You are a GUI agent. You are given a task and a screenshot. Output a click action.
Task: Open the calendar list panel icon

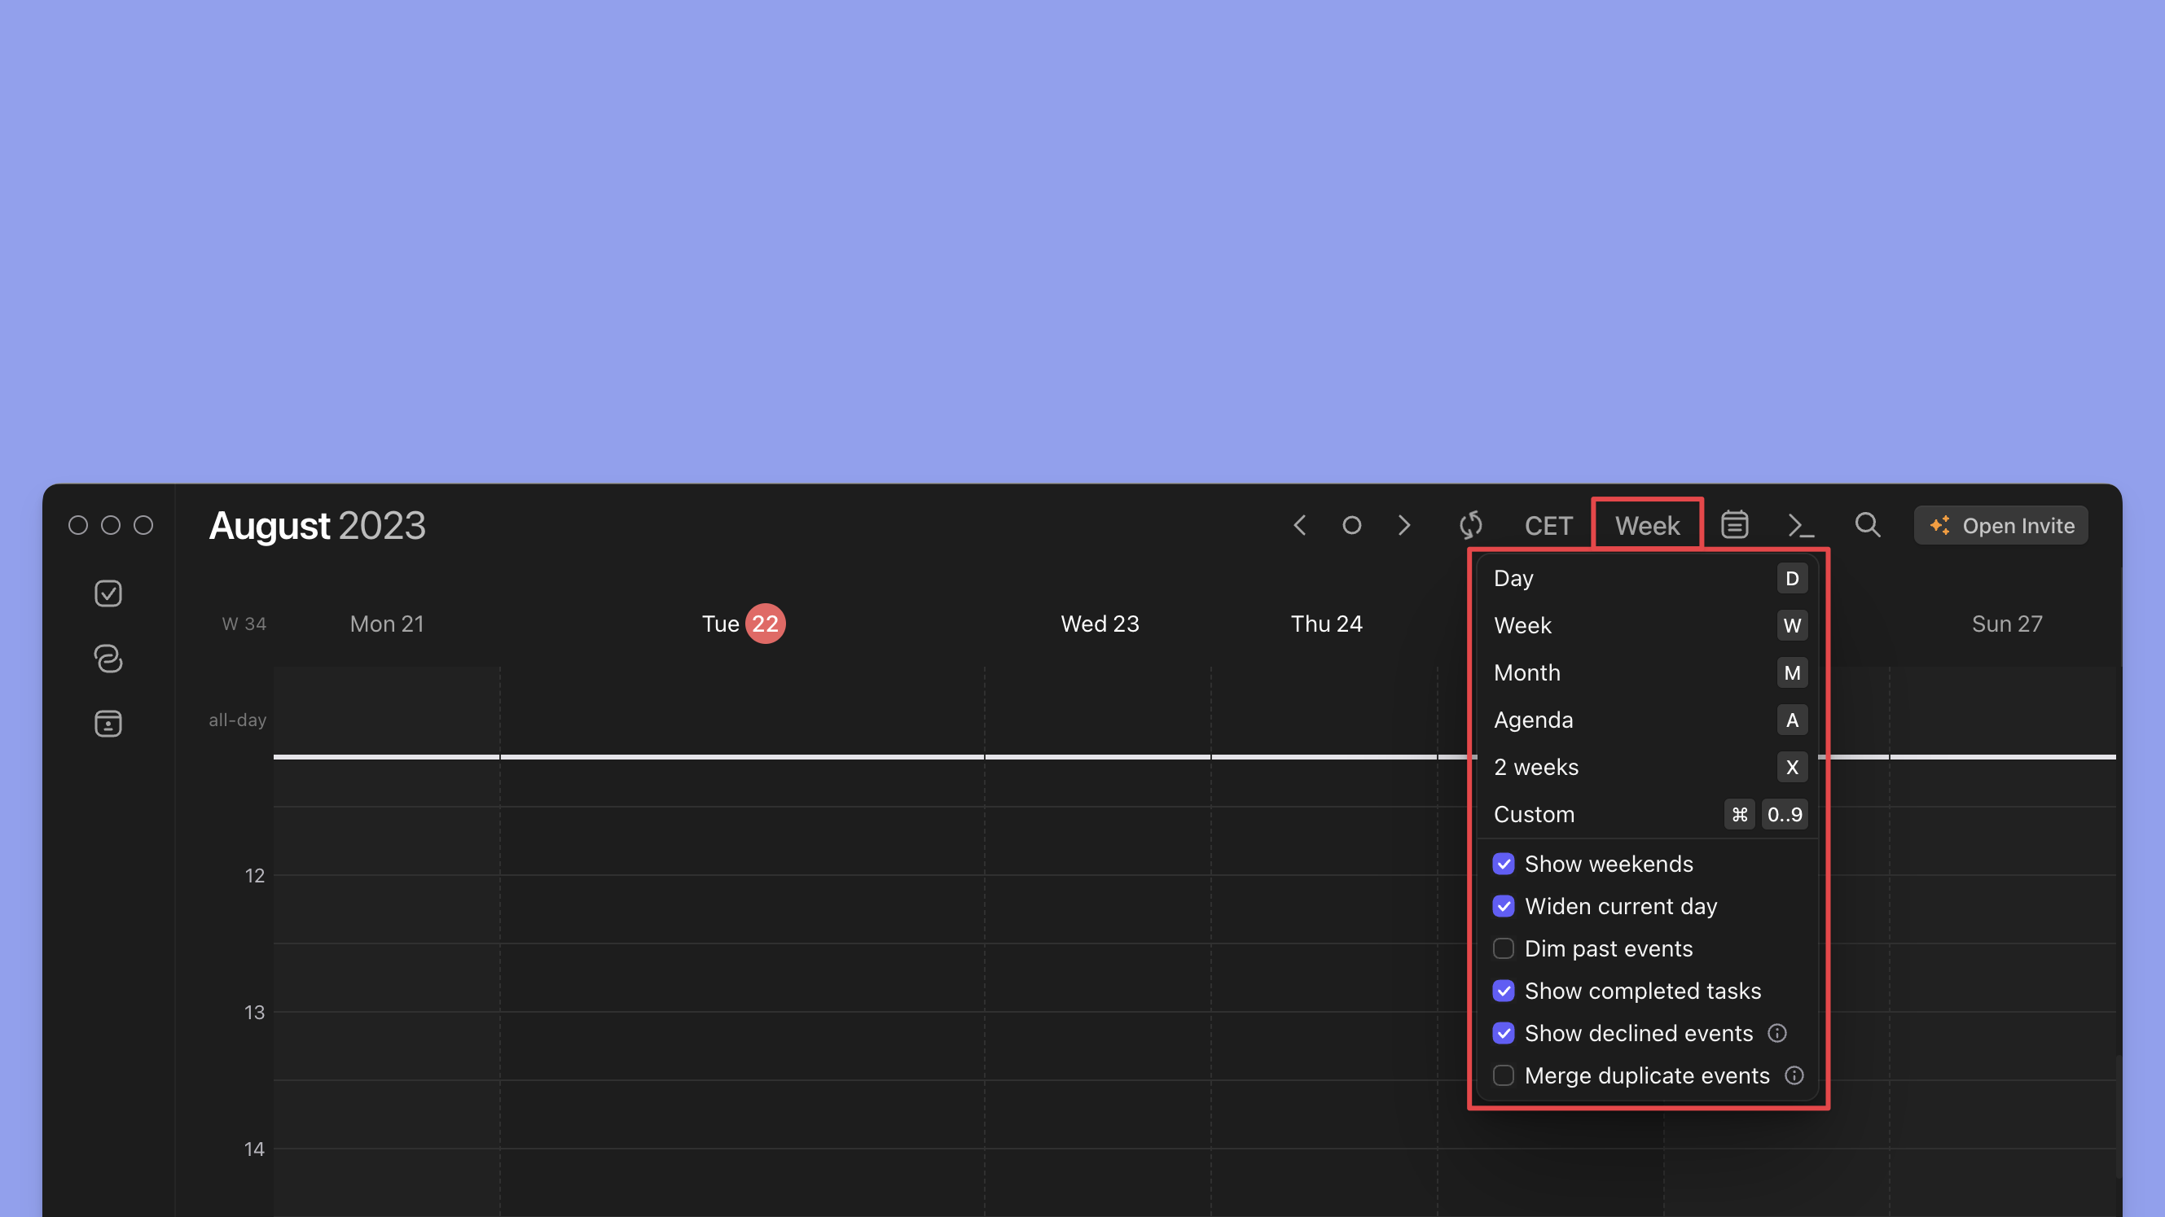pos(1735,526)
